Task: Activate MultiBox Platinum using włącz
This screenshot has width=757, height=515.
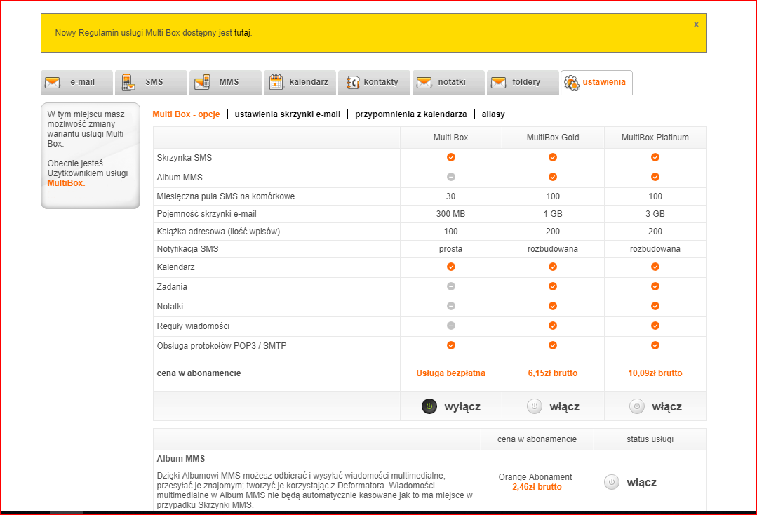Action: coord(655,406)
